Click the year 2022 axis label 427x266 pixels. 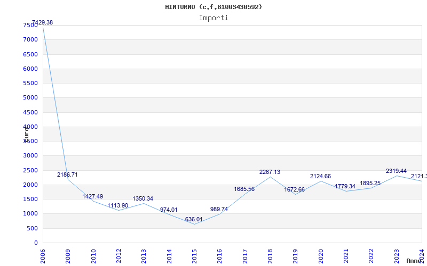[x=371, y=256]
